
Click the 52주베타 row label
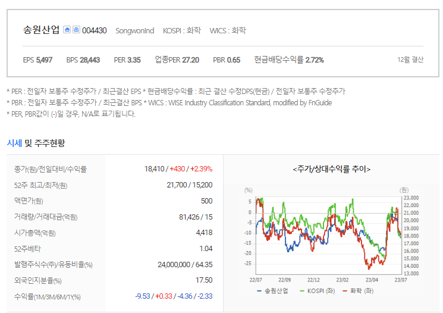(x=27, y=249)
